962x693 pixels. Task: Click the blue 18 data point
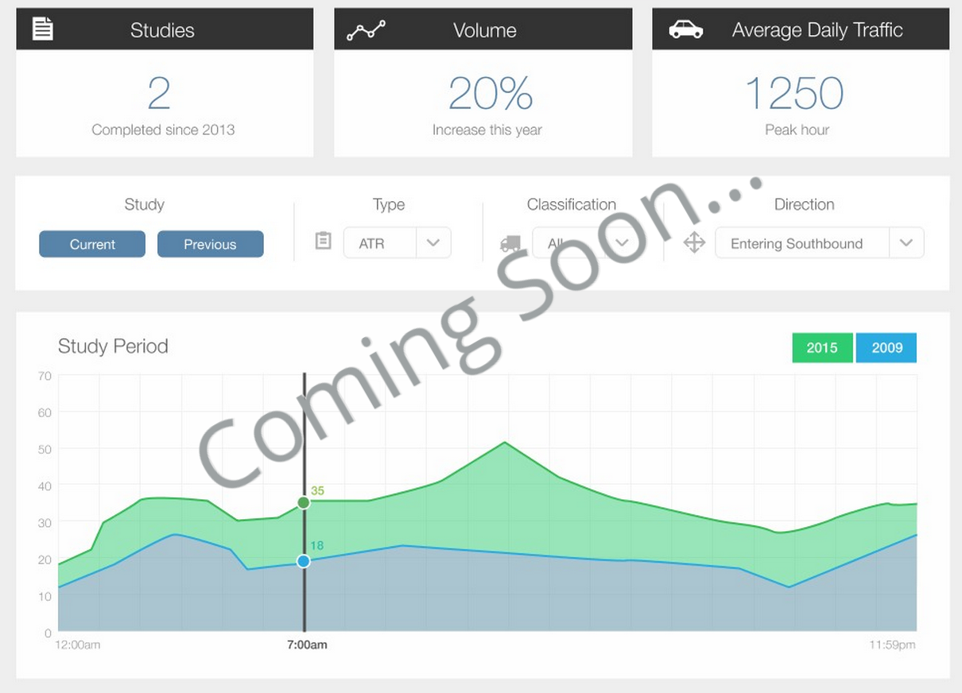(x=303, y=561)
